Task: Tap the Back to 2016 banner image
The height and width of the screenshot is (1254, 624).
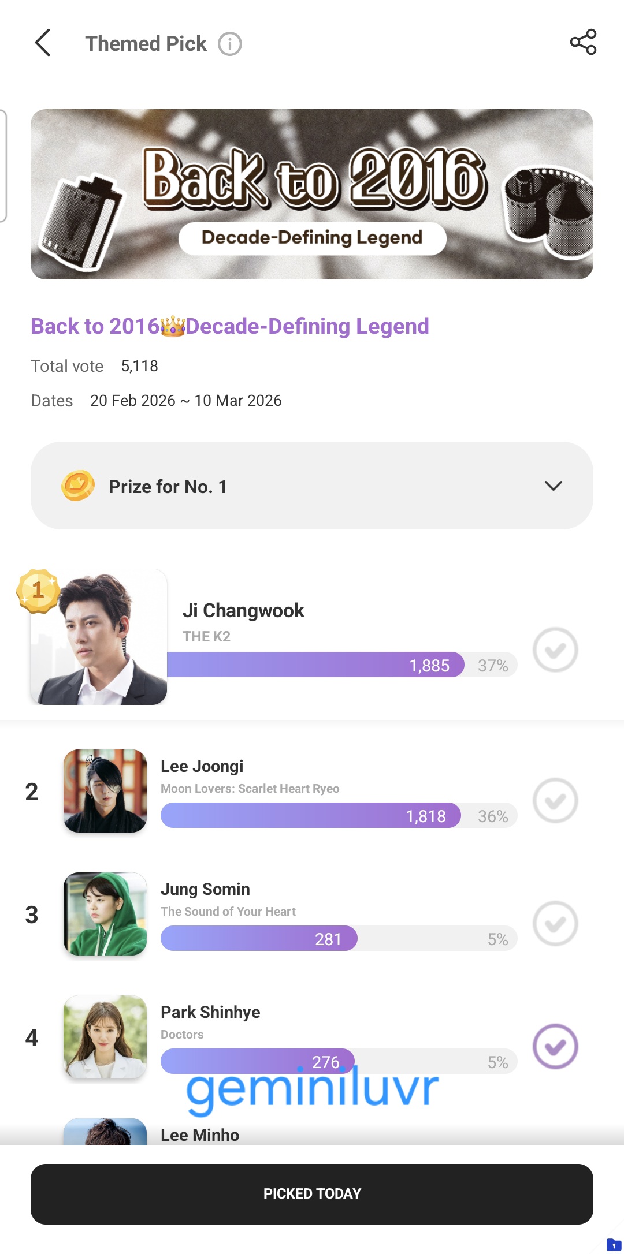Action: [312, 194]
